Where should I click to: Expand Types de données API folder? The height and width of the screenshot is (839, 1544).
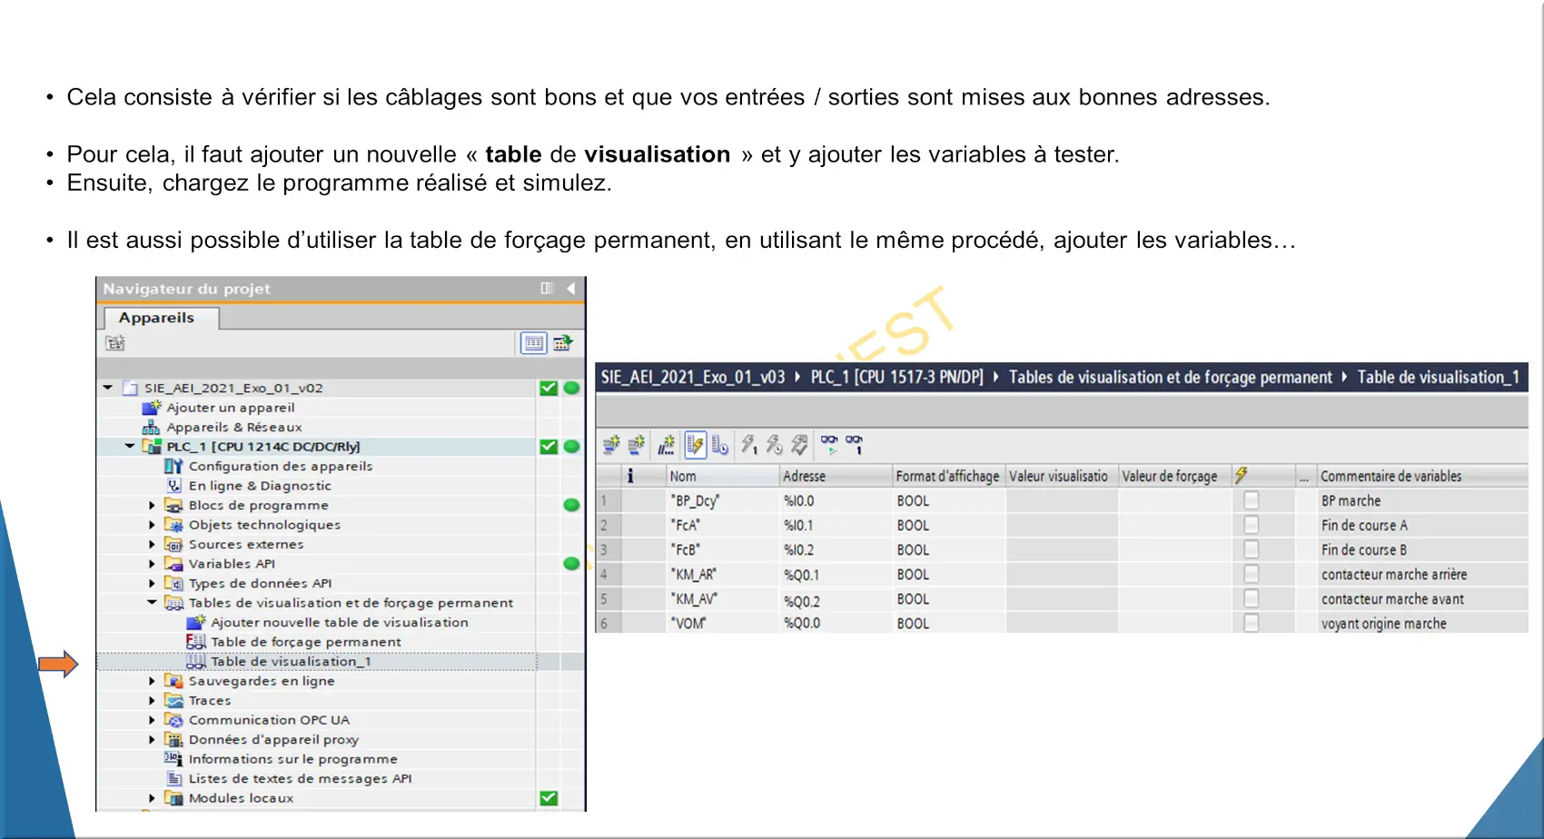coord(152,583)
